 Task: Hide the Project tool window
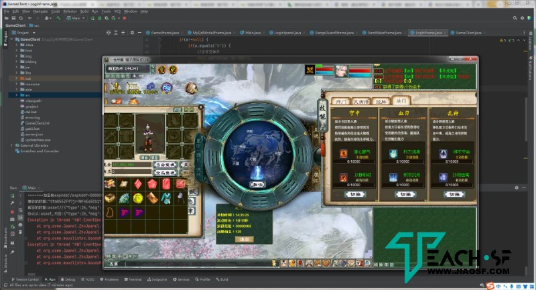[x=139, y=33]
